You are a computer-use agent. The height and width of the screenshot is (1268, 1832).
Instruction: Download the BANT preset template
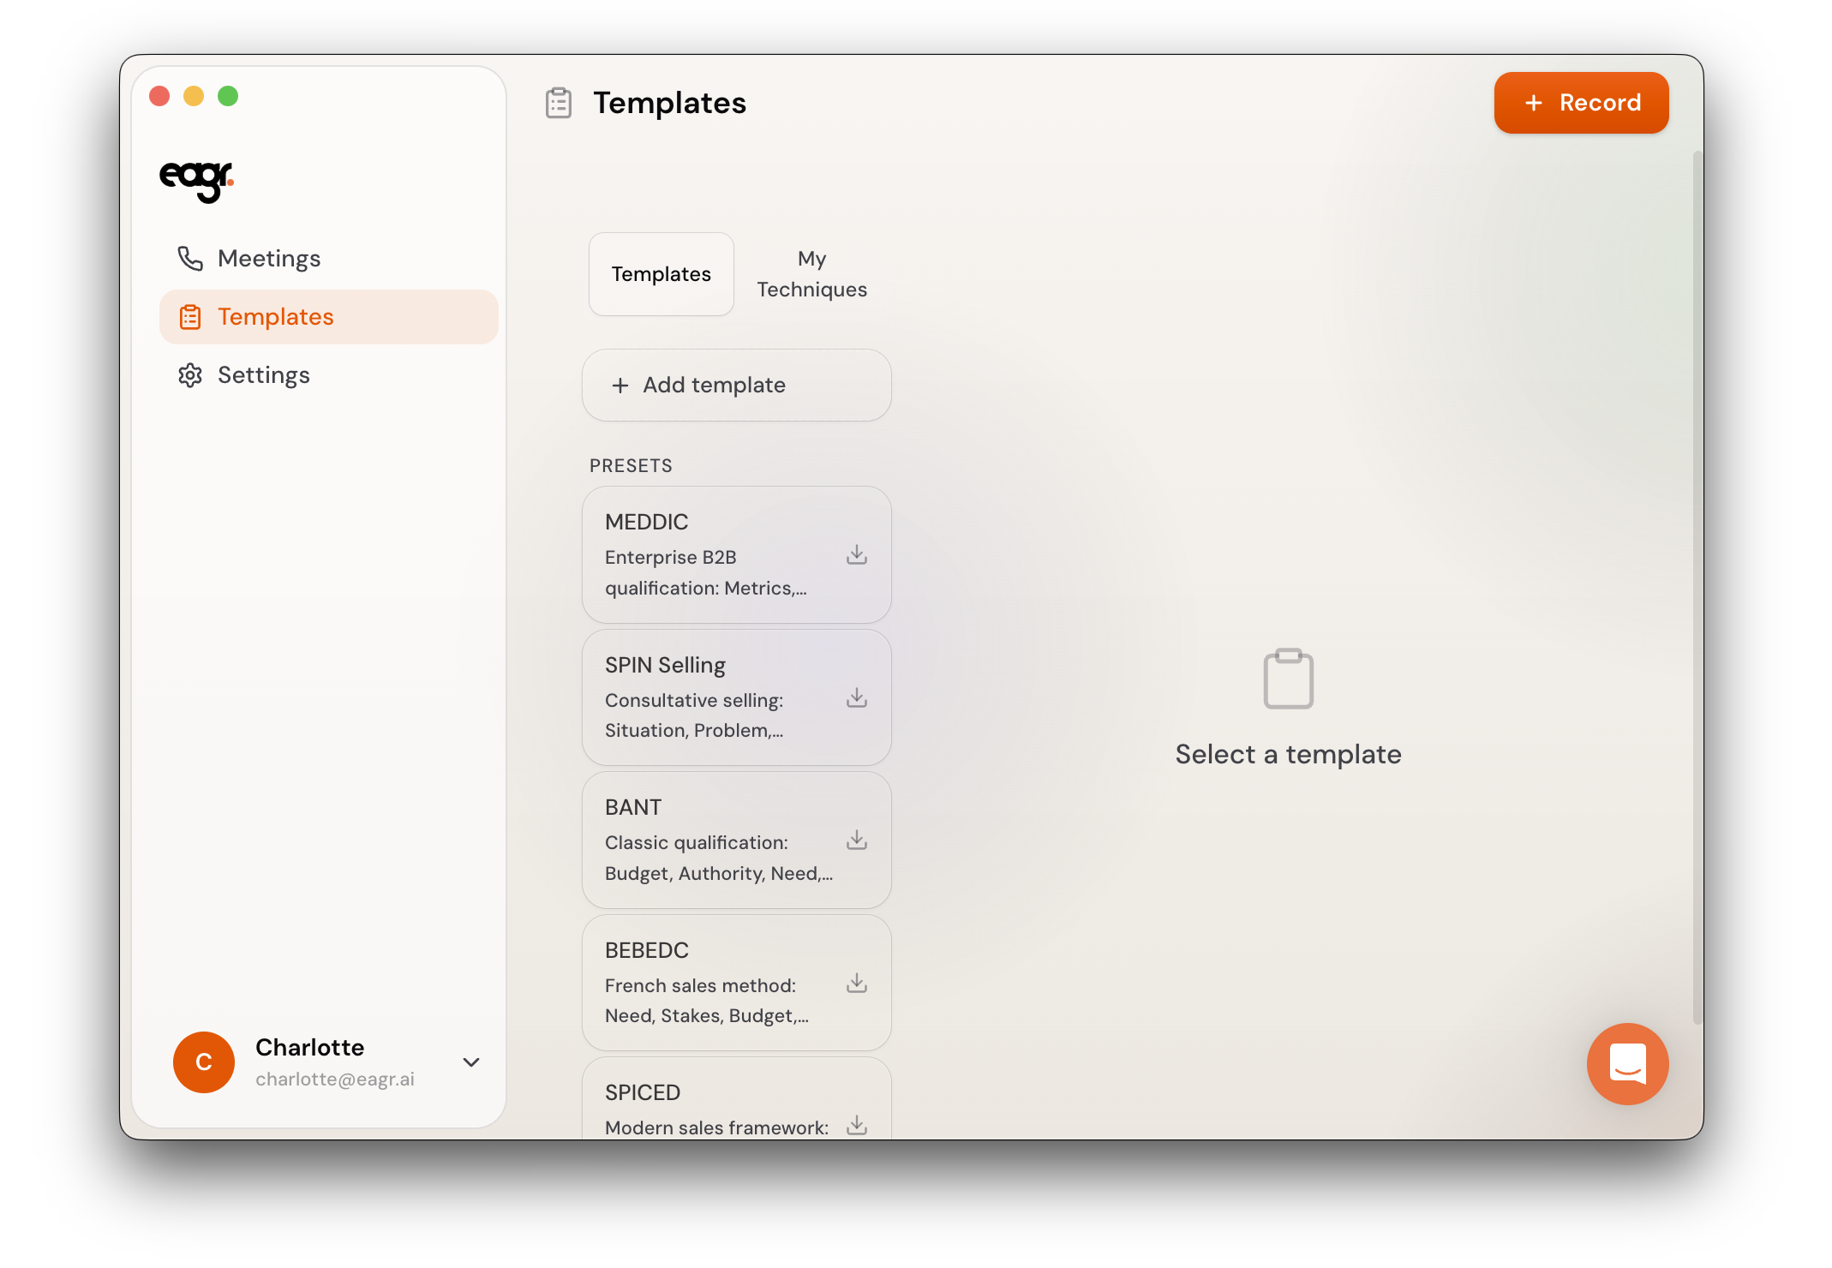[856, 840]
